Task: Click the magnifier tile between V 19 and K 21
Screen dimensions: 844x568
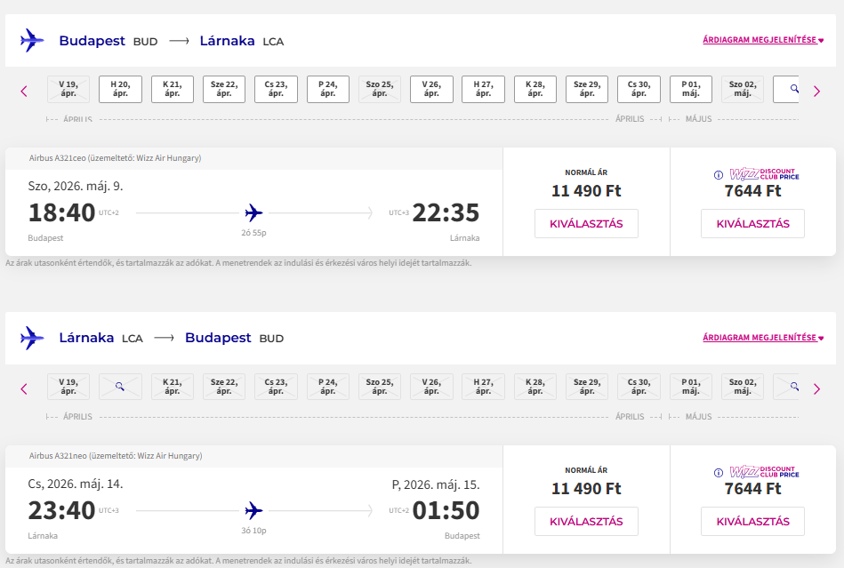Action: point(120,387)
